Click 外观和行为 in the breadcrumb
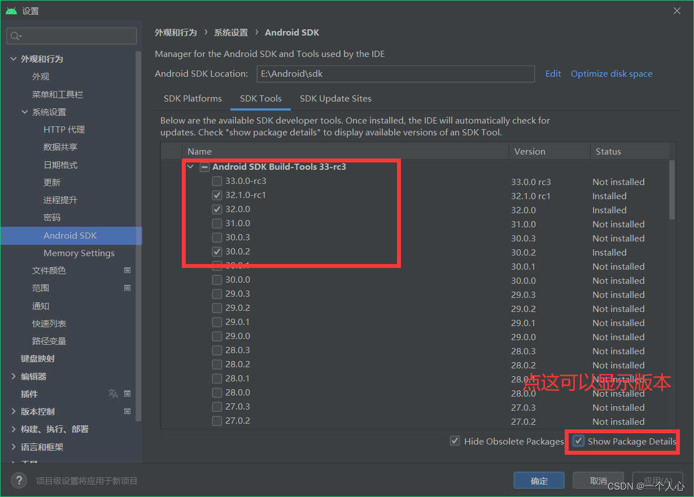This screenshot has height=497, width=694. click(x=176, y=33)
